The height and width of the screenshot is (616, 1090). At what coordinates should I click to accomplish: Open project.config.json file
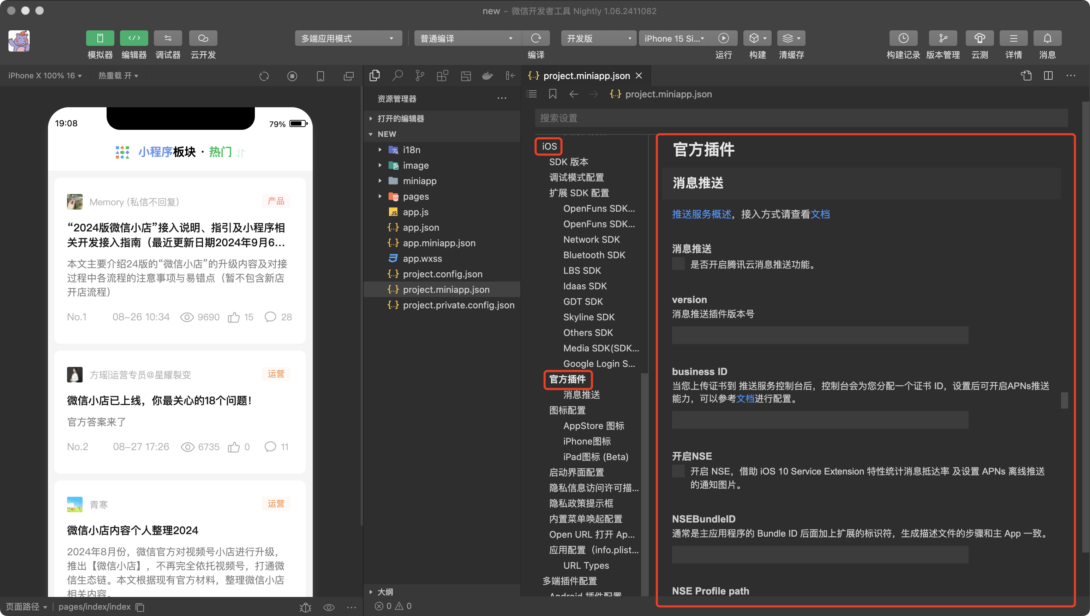click(x=442, y=274)
